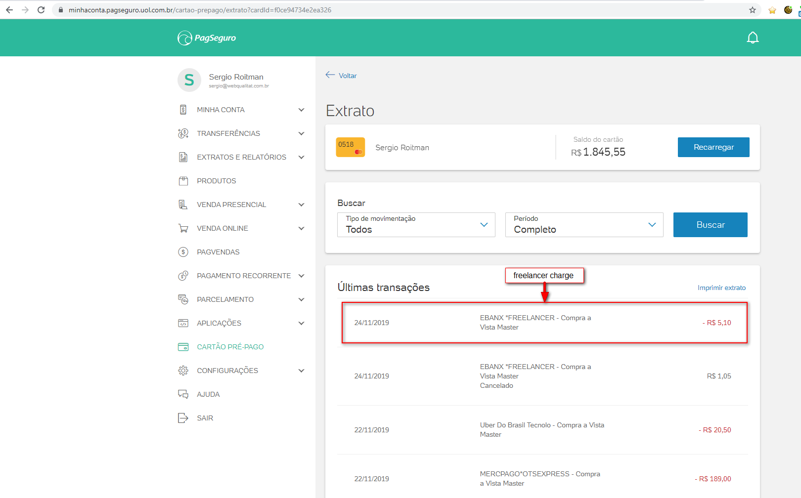Open Cartão Pré-Pago menu item
This screenshot has height=498, width=801.
[x=230, y=347]
